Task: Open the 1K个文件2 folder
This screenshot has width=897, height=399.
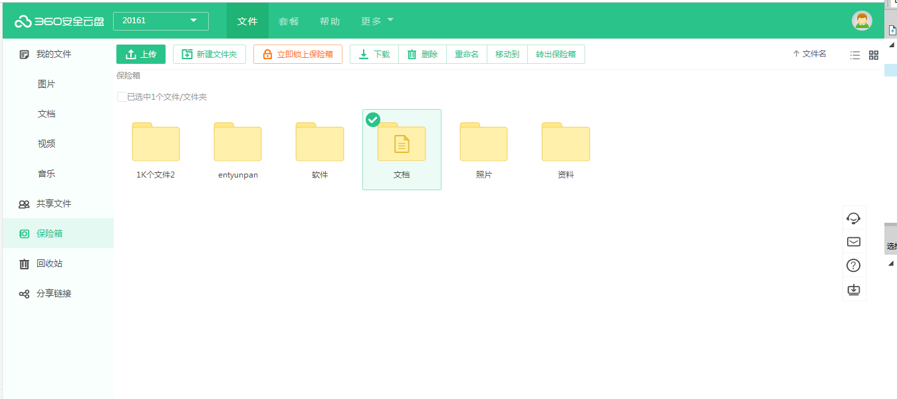Action: (x=156, y=142)
